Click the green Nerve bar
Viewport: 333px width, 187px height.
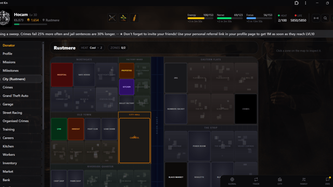[230, 18]
